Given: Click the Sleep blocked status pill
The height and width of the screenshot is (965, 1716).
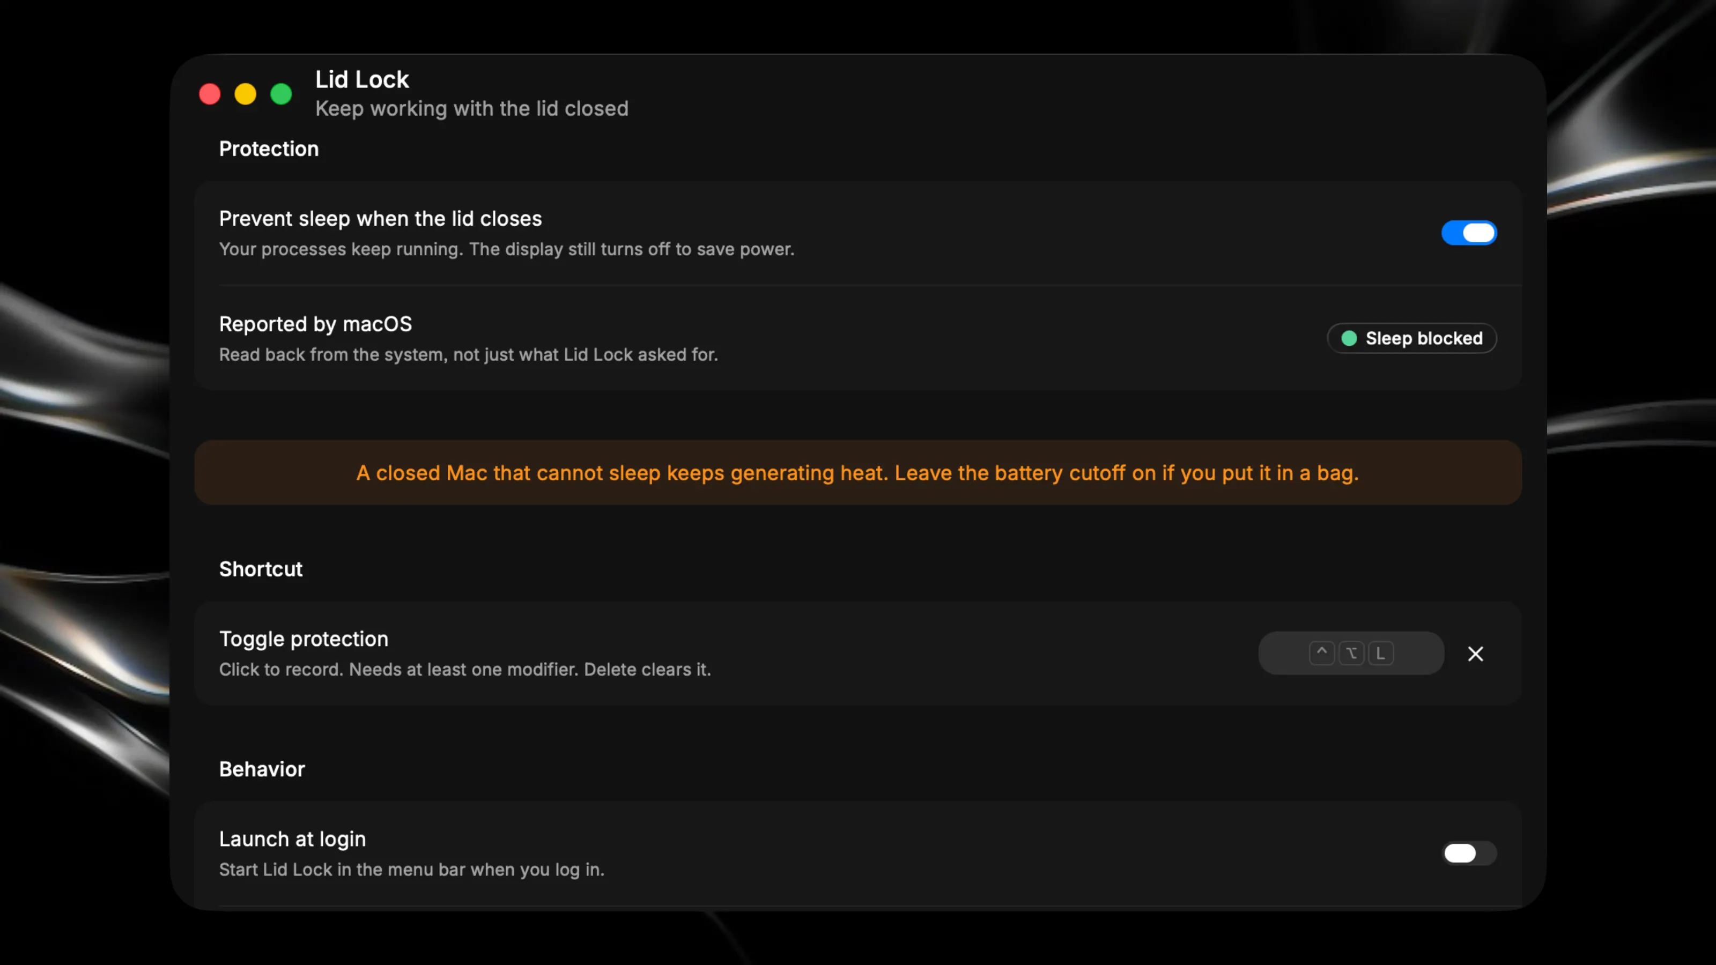Looking at the screenshot, I should coord(1411,338).
